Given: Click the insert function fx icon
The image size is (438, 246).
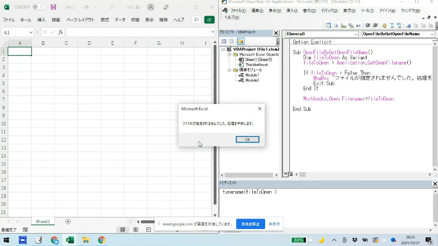Looking at the screenshot, I should (61, 33).
